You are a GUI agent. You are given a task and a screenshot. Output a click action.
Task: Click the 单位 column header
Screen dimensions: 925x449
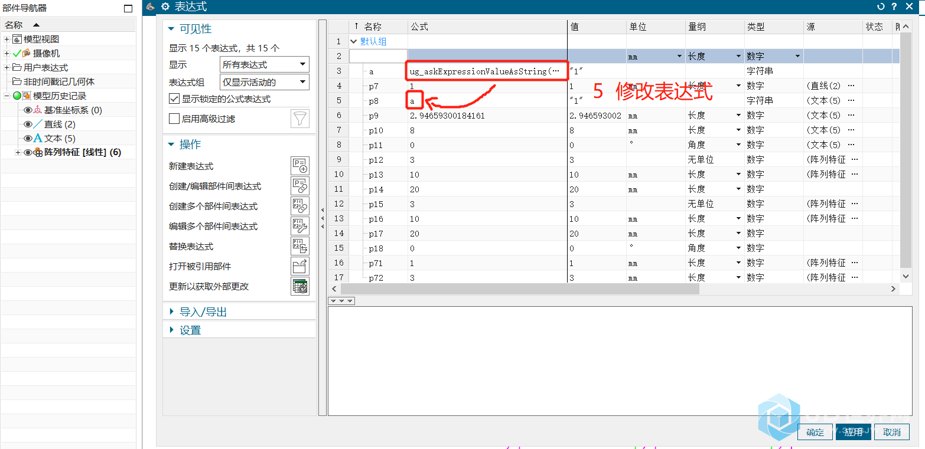656,27
